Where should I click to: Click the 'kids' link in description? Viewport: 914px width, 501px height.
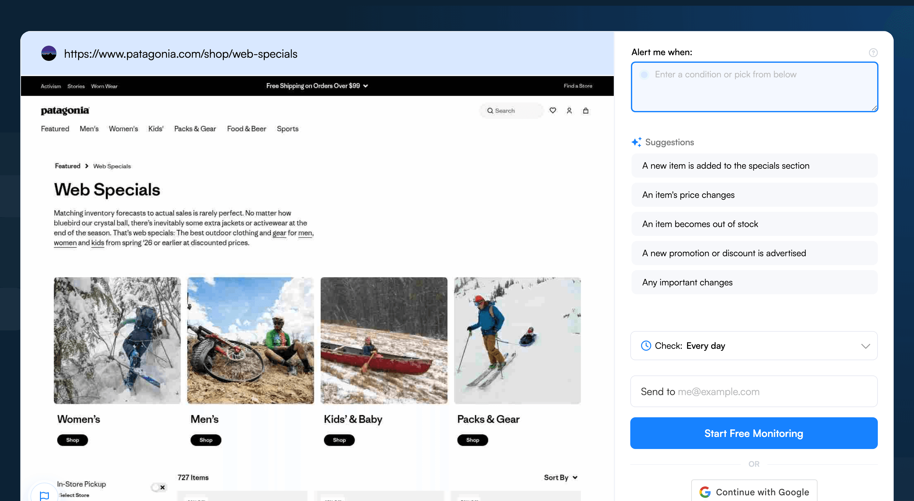point(97,243)
